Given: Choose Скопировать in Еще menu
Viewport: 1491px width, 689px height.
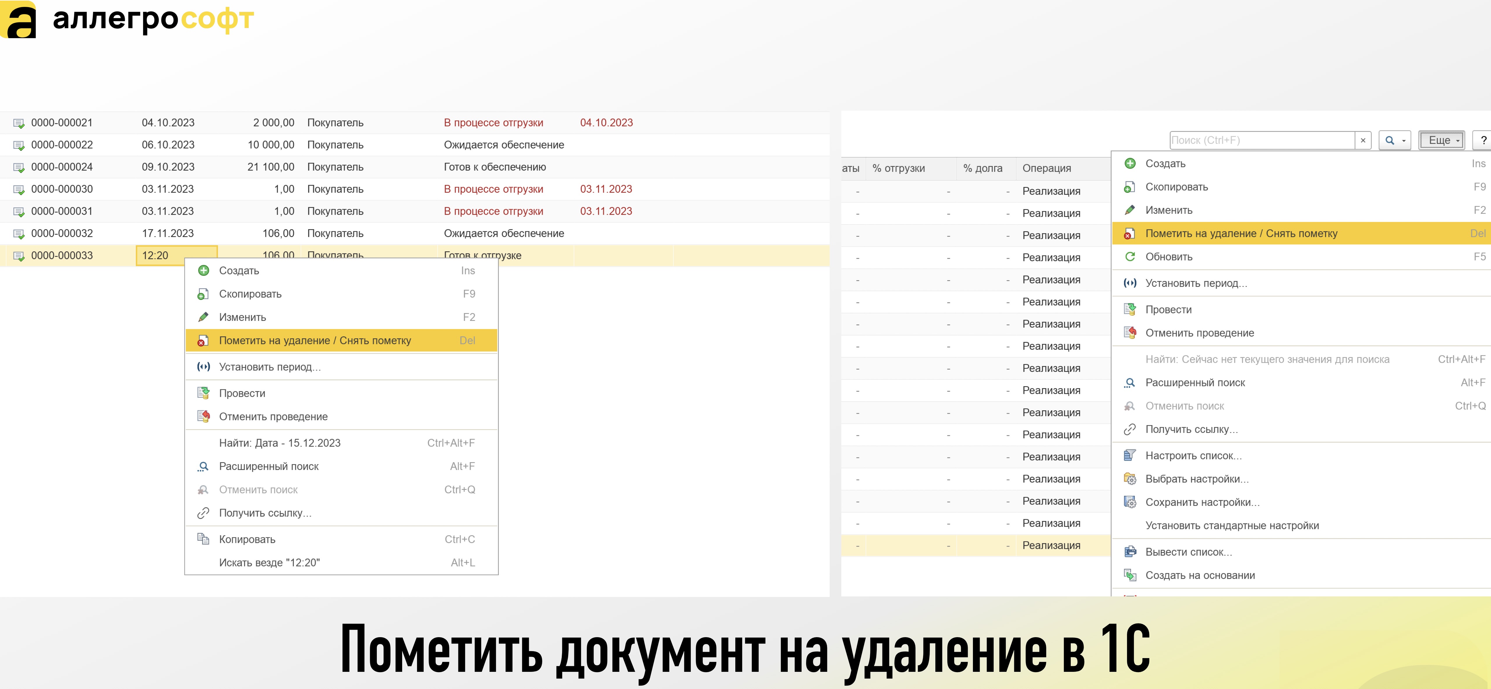Looking at the screenshot, I should (x=1301, y=187).
